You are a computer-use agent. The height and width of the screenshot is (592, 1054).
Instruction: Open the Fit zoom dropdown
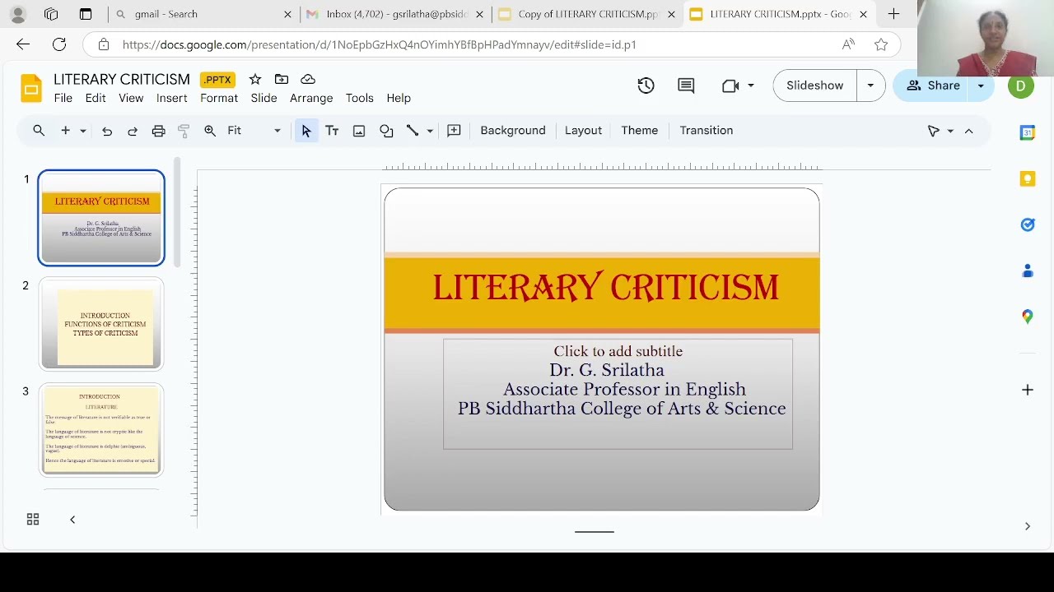[x=254, y=131]
